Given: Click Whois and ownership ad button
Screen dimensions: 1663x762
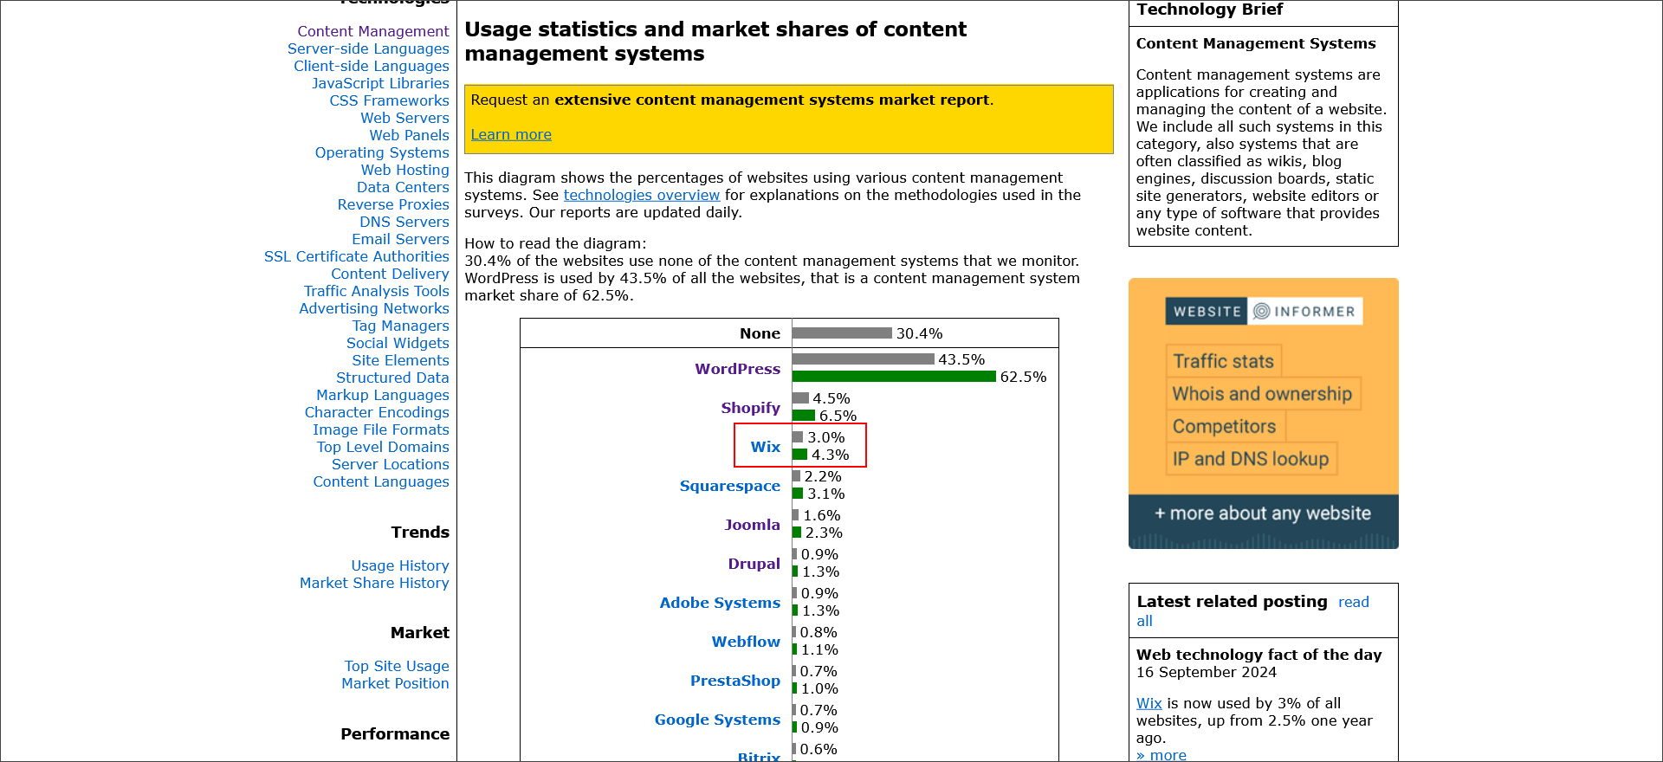Looking at the screenshot, I should pos(1262,394).
